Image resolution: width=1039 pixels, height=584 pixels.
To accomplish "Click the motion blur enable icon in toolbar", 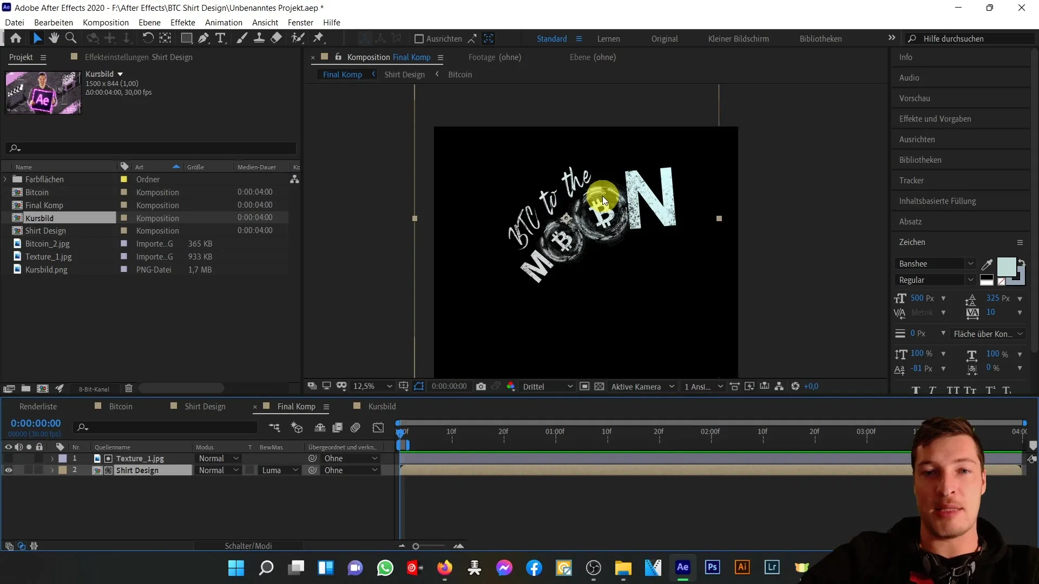I will [x=356, y=428].
